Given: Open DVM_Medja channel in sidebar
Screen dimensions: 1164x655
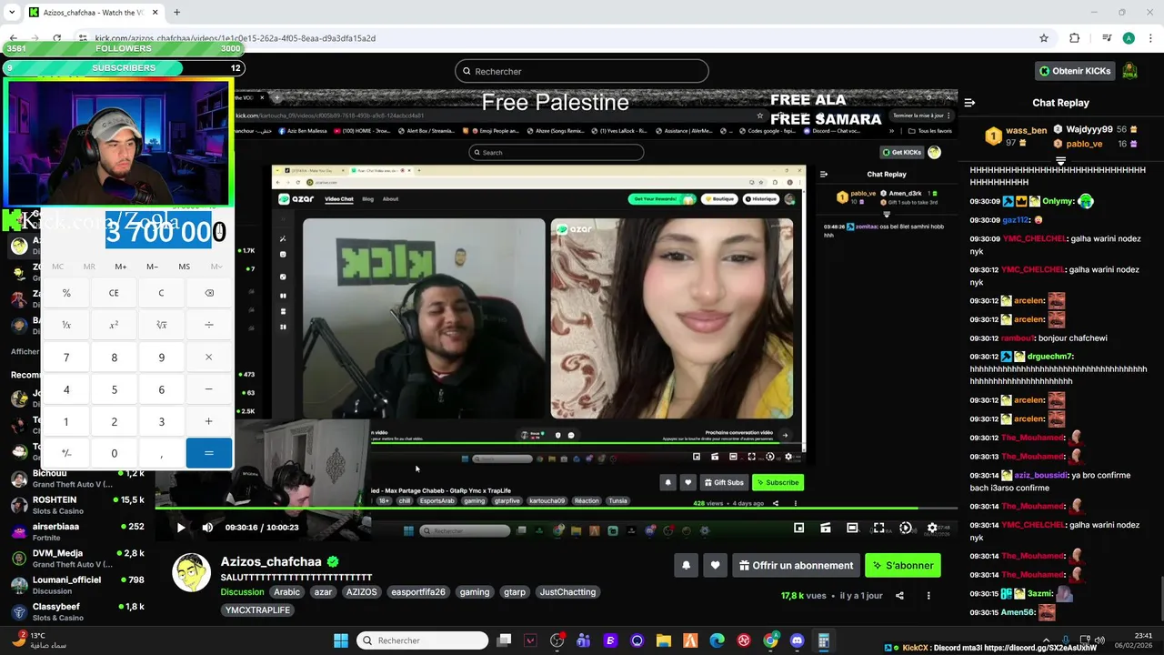Looking at the screenshot, I should click(77, 559).
